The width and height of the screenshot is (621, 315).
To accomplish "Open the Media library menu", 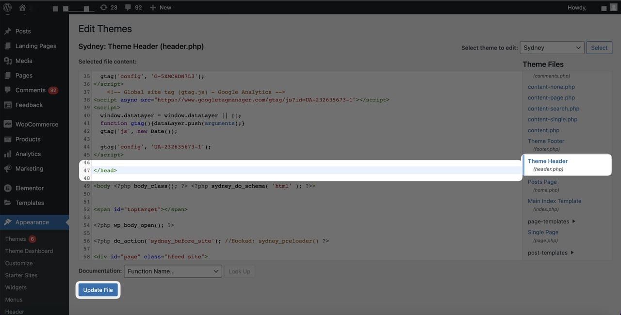I will click(x=24, y=61).
